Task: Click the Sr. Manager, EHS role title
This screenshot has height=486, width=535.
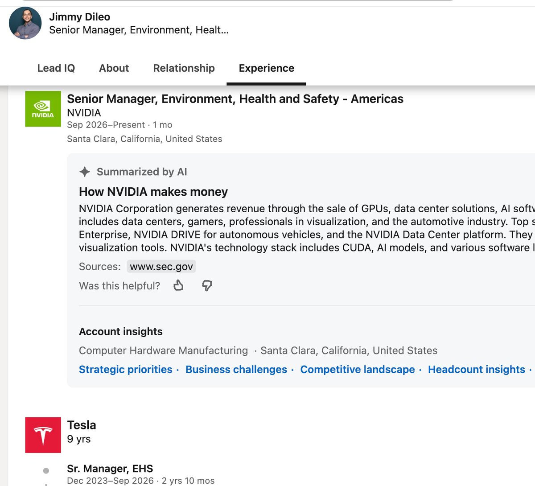Action: (x=110, y=469)
